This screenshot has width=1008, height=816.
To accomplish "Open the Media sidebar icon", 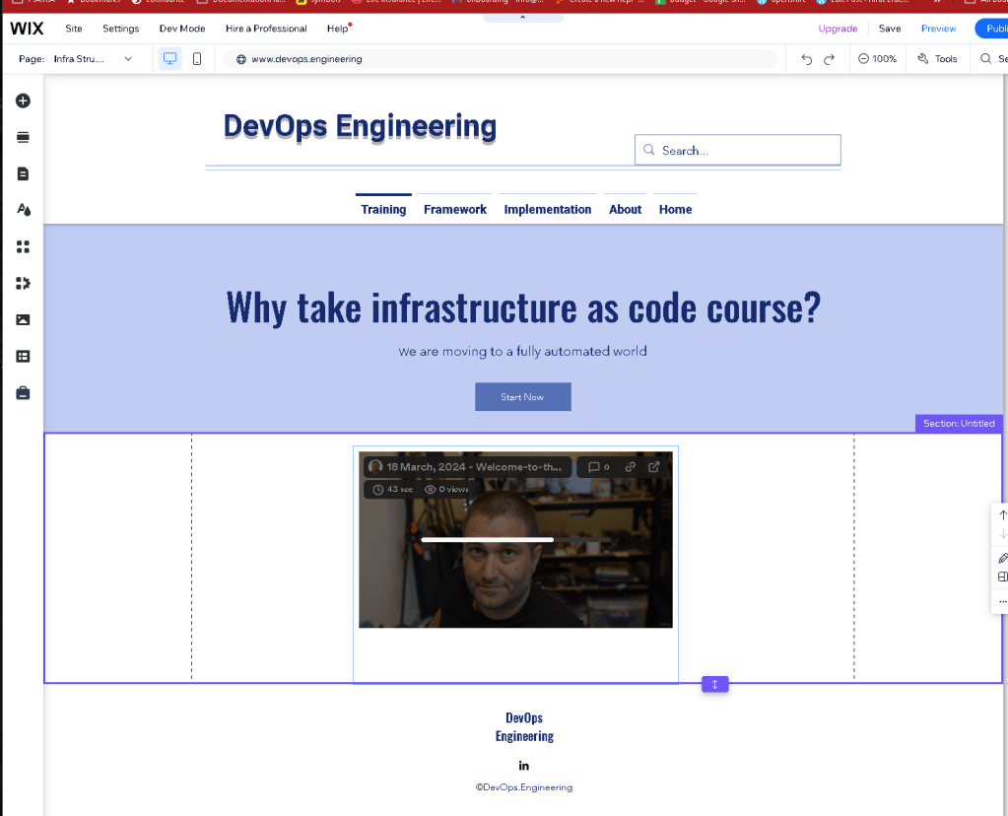I will click(23, 319).
